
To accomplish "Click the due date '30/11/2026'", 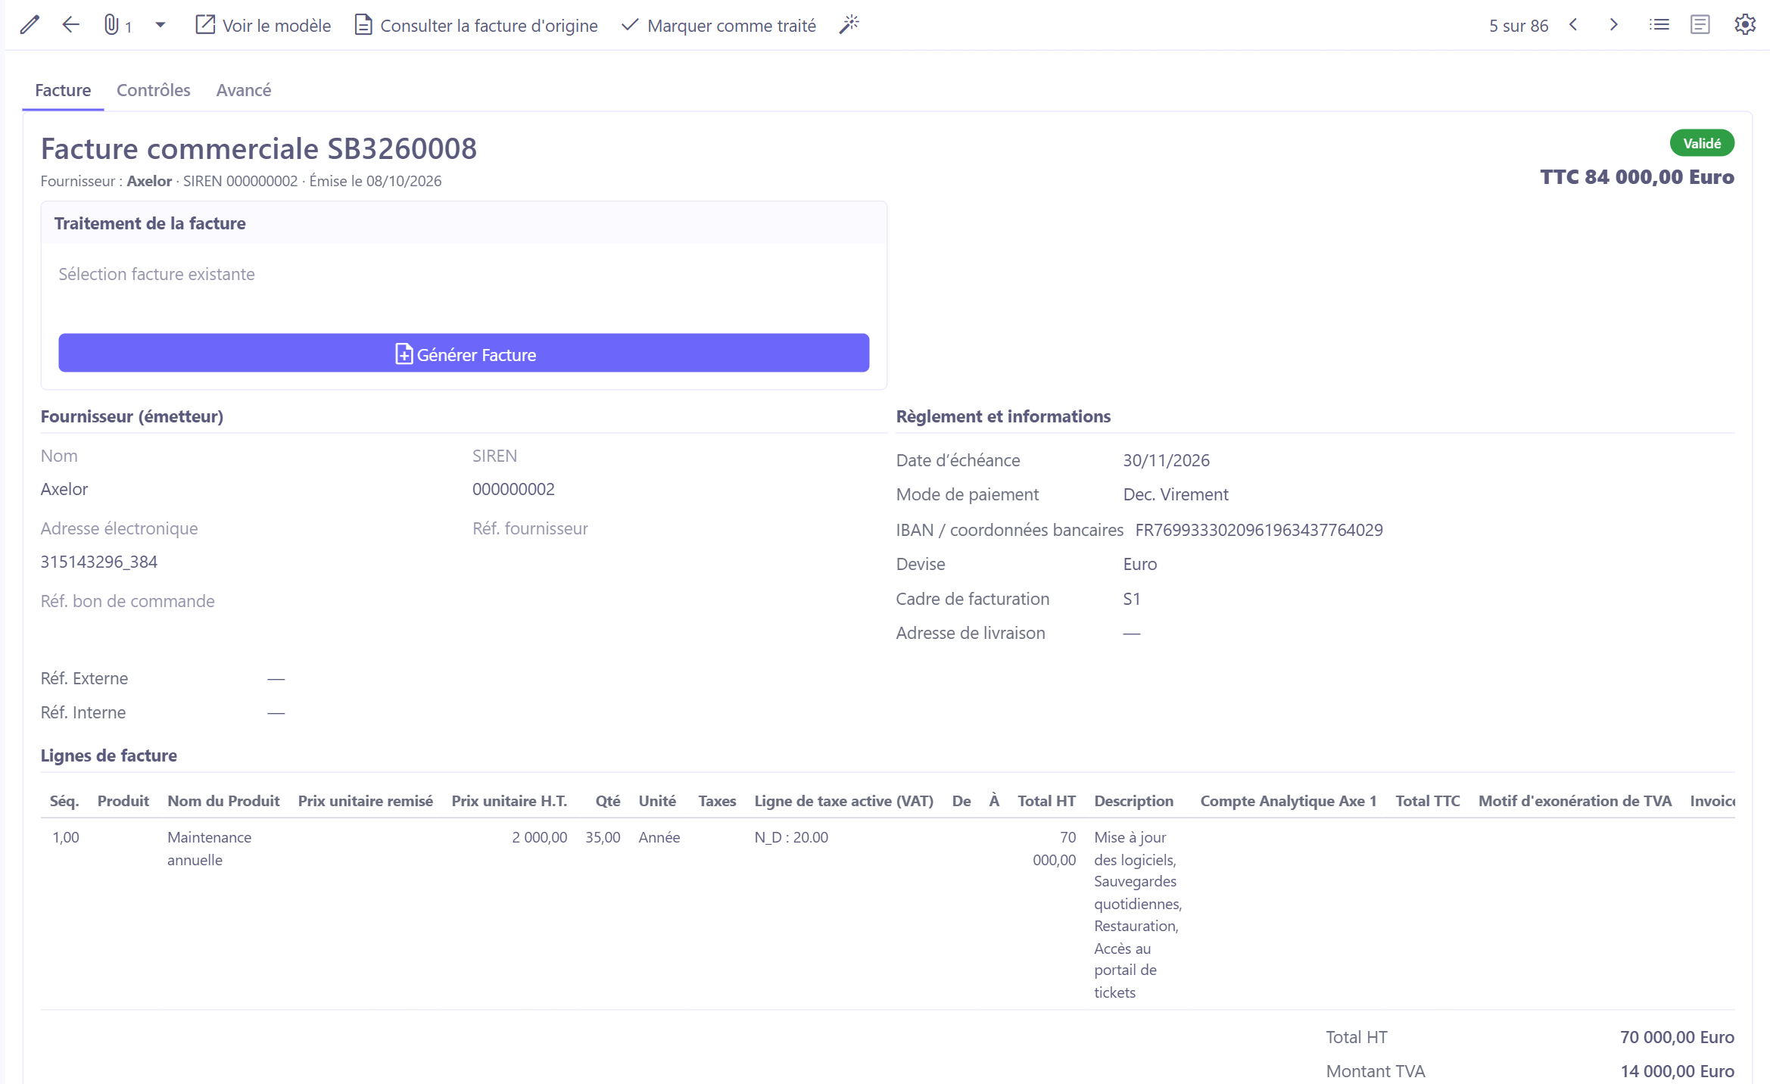I will pyautogui.click(x=1166, y=460).
